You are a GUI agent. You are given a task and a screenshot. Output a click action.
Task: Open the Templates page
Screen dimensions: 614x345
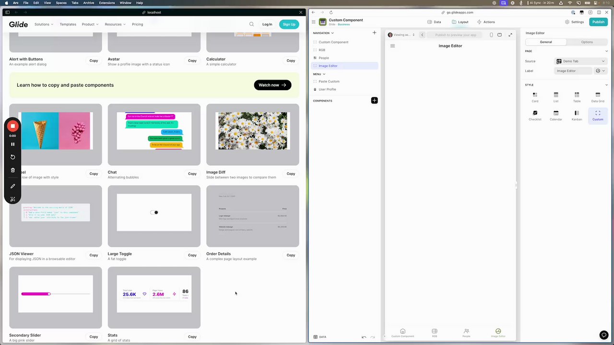pos(68,24)
